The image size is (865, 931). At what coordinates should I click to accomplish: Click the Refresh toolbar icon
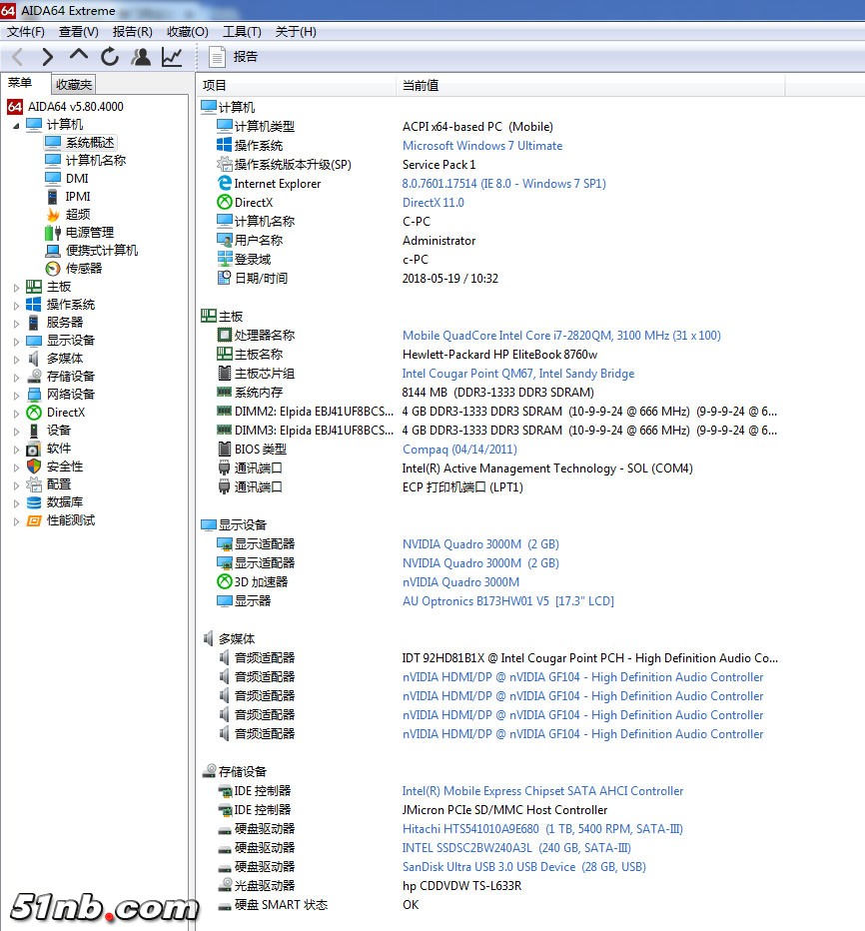pyautogui.click(x=110, y=57)
